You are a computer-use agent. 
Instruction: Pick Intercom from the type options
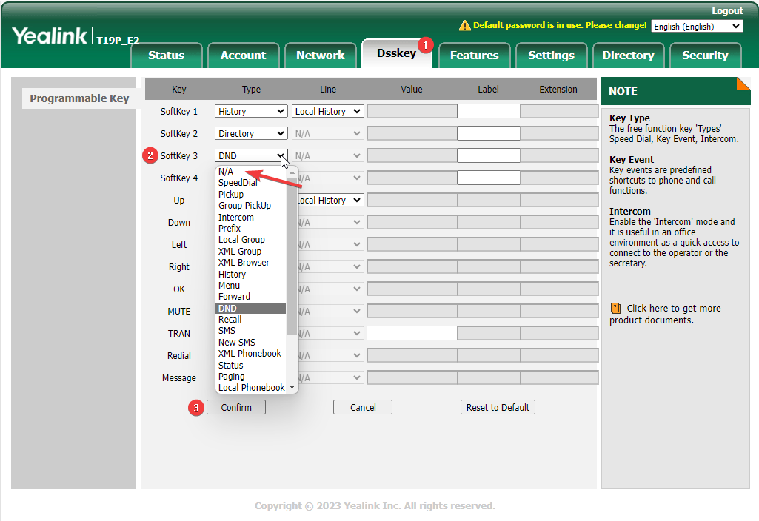[x=236, y=218]
